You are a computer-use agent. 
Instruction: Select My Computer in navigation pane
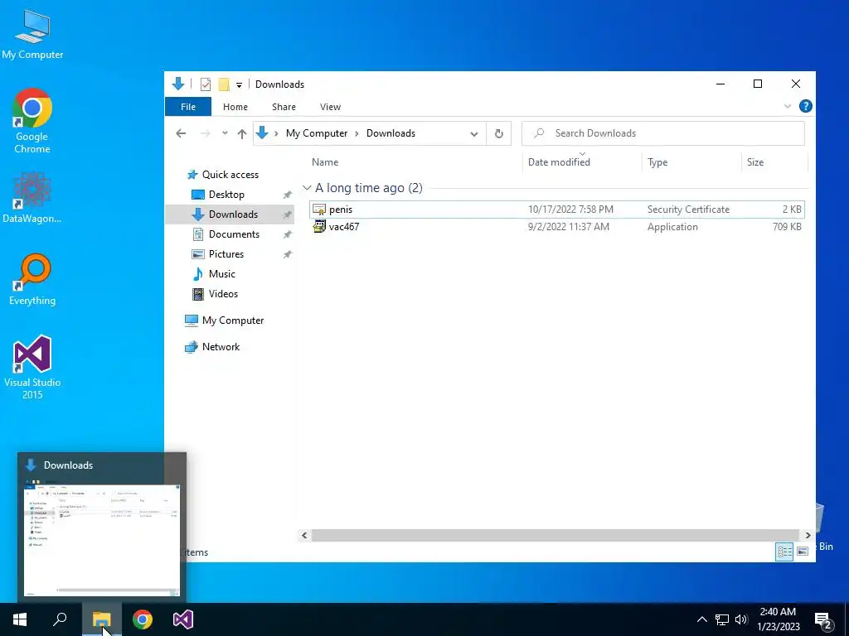click(x=233, y=320)
